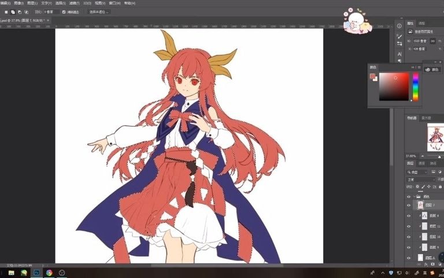
Task: Toggle lock transparent pixels
Action: tap(417, 187)
